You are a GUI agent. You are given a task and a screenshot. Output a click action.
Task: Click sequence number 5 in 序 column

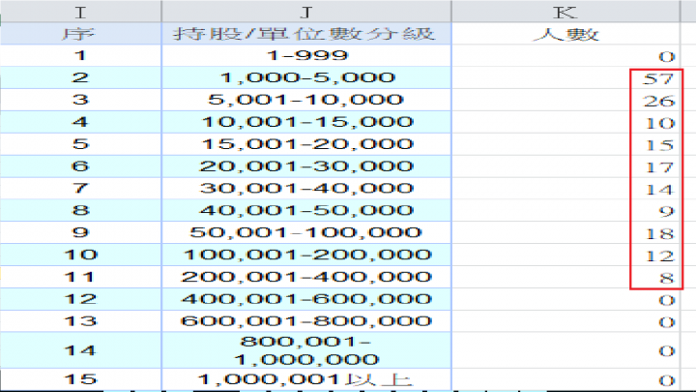tap(80, 144)
